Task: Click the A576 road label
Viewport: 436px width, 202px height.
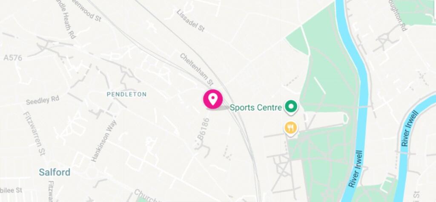Action: [13, 58]
